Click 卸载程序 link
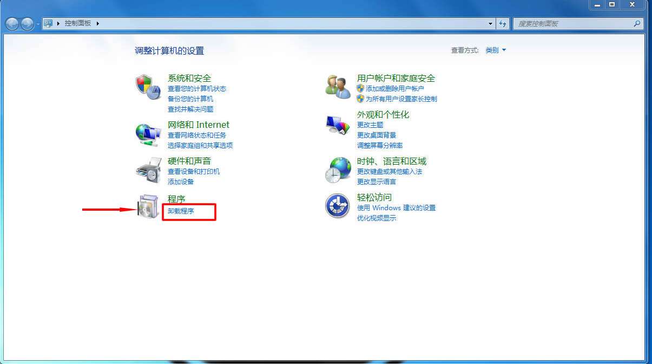The height and width of the screenshot is (364, 652). pyautogui.click(x=181, y=211)
